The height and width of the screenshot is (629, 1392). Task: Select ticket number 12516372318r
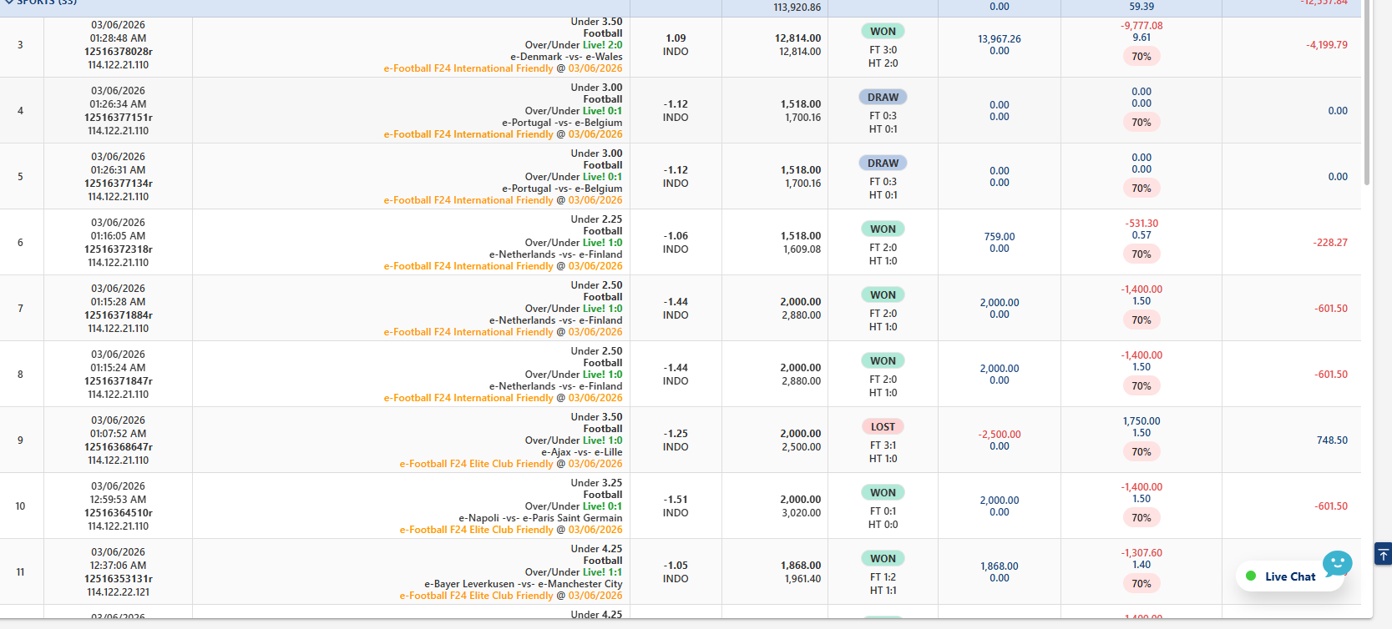coord(119,249)
